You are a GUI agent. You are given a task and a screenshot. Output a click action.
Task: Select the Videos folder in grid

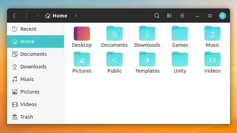pyautogui.click(x=212, y=62)
